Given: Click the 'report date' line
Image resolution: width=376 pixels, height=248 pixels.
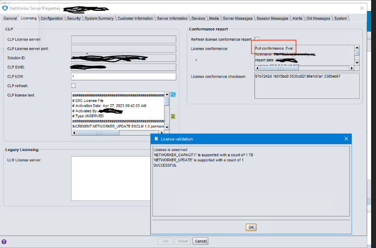Looking at the screenshot, I should pos(276,60).
